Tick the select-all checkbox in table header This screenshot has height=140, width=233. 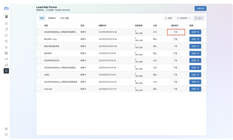tap(39, 26)
